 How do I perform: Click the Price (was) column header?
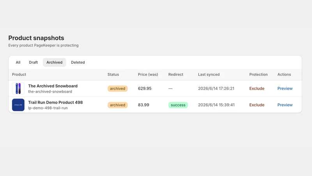(x=148, y=74)
